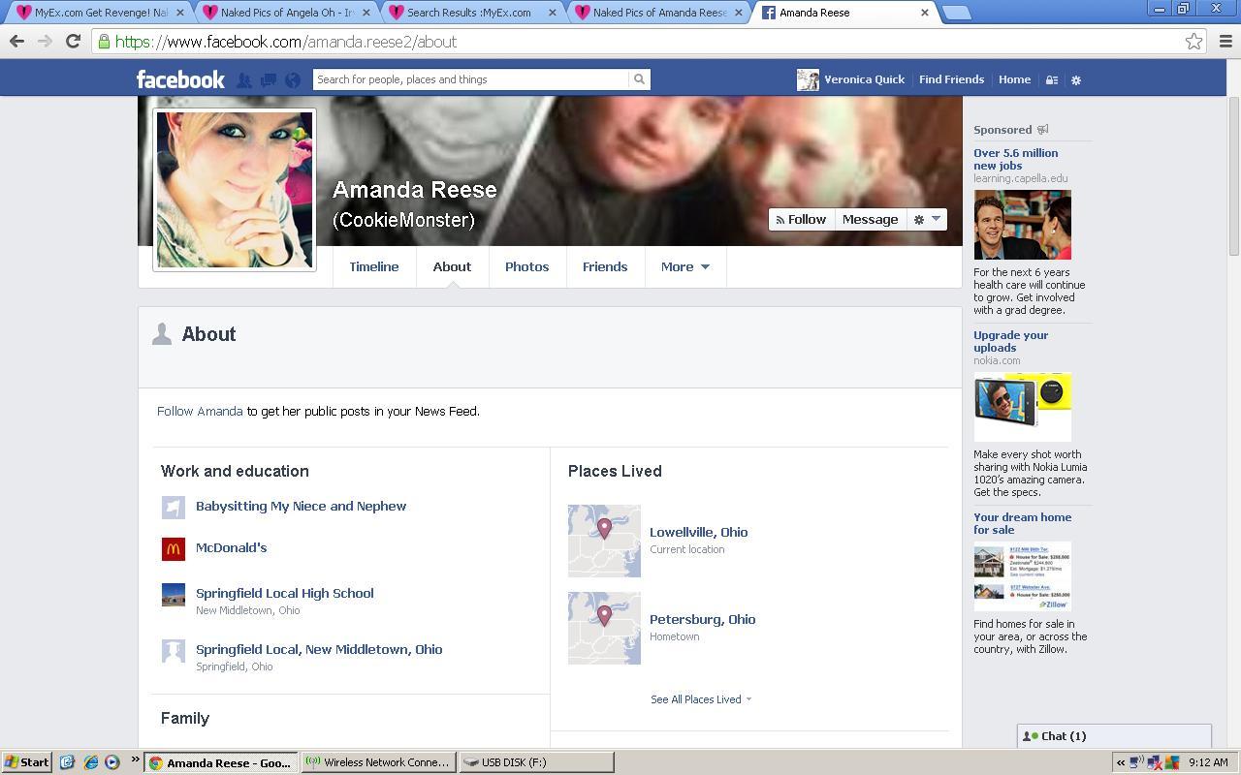Open the gear dropdown beside Message
Image resolution: width=1241 pixels, height=775 pixels.
point(927,220)
